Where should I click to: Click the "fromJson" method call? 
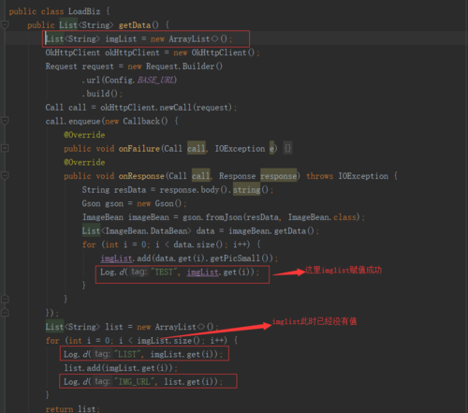224,217
